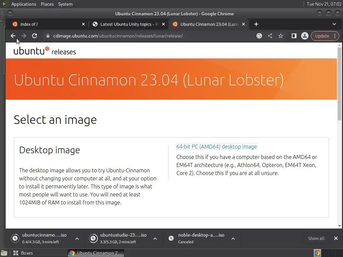Click the 'Canceled' download status text
This screenshot has height=257, width=343.
pyautogui.click(x=186, y=242)
